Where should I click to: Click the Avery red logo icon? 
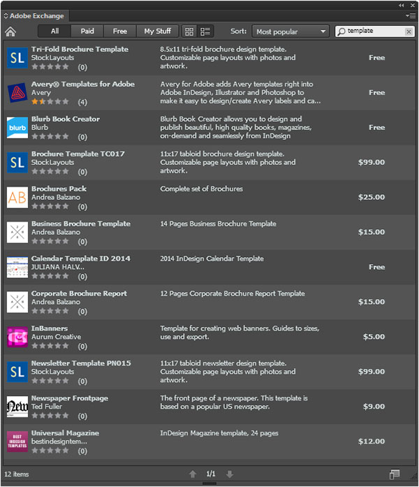[17, 92]
